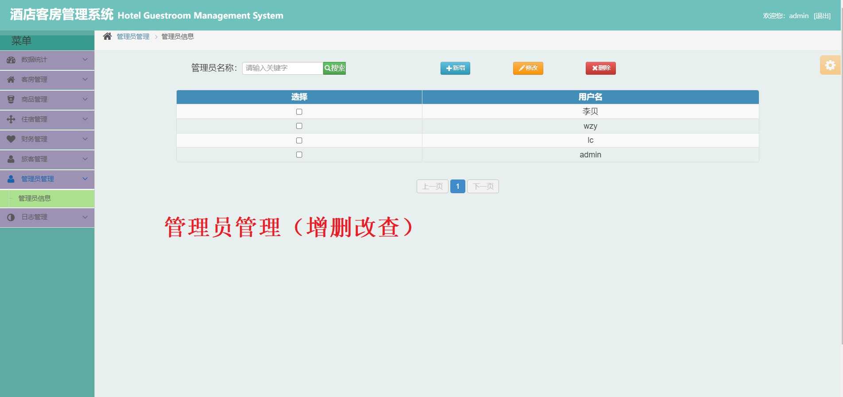This screenshot has height=397, width=843.
Task: Click the 财务管理 heart icon
Action: (x=11, y=139)
